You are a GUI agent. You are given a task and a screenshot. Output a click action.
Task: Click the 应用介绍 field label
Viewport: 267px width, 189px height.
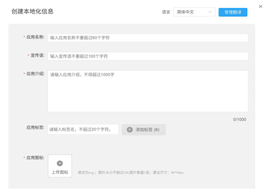tap(35, 74)
